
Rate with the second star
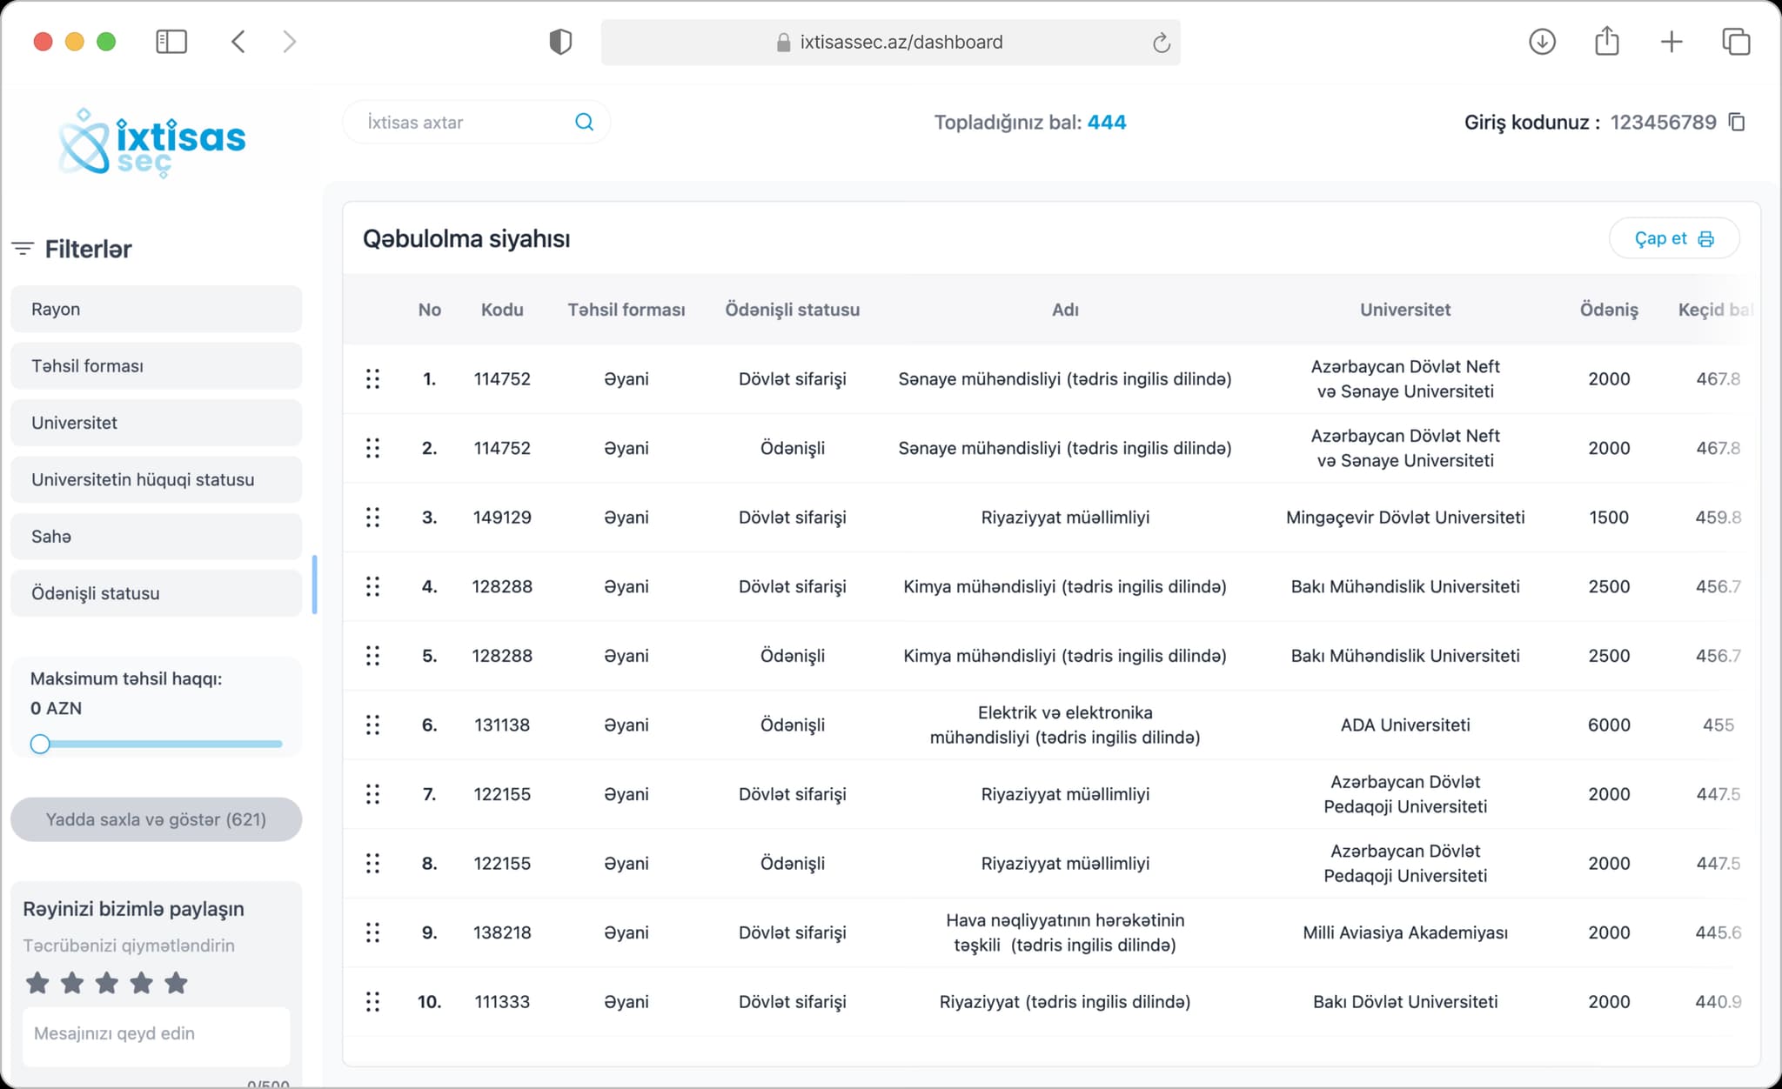pos(72,983)
